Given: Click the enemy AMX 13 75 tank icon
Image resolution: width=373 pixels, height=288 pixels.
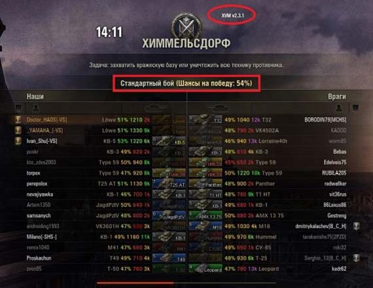Looking at the screenshot, I should click(x=205, y=215).
